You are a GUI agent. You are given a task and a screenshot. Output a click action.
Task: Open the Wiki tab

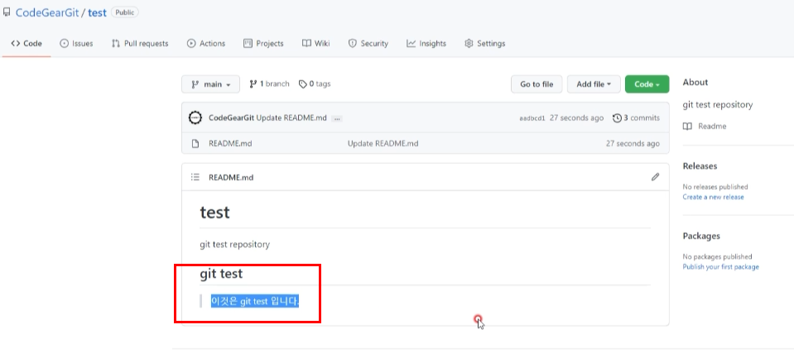[x=316, y=44]
